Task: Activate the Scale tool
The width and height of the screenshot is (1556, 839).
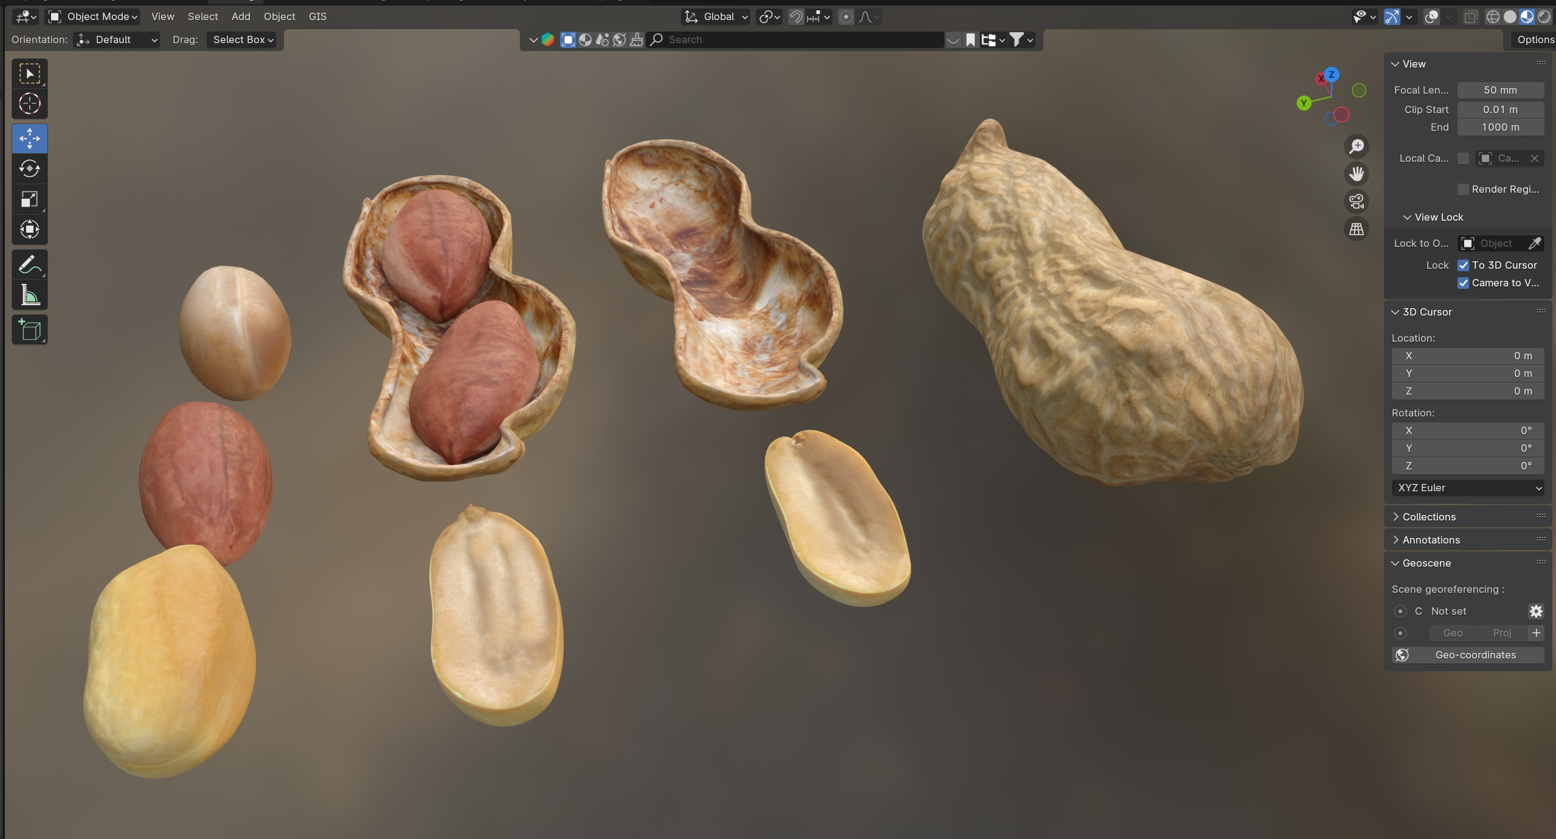Action: point(29,199)
